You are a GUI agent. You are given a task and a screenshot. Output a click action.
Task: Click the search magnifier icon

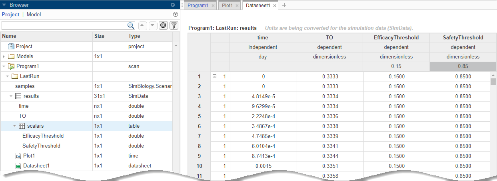pyautogui.click(x=131, y=25)
